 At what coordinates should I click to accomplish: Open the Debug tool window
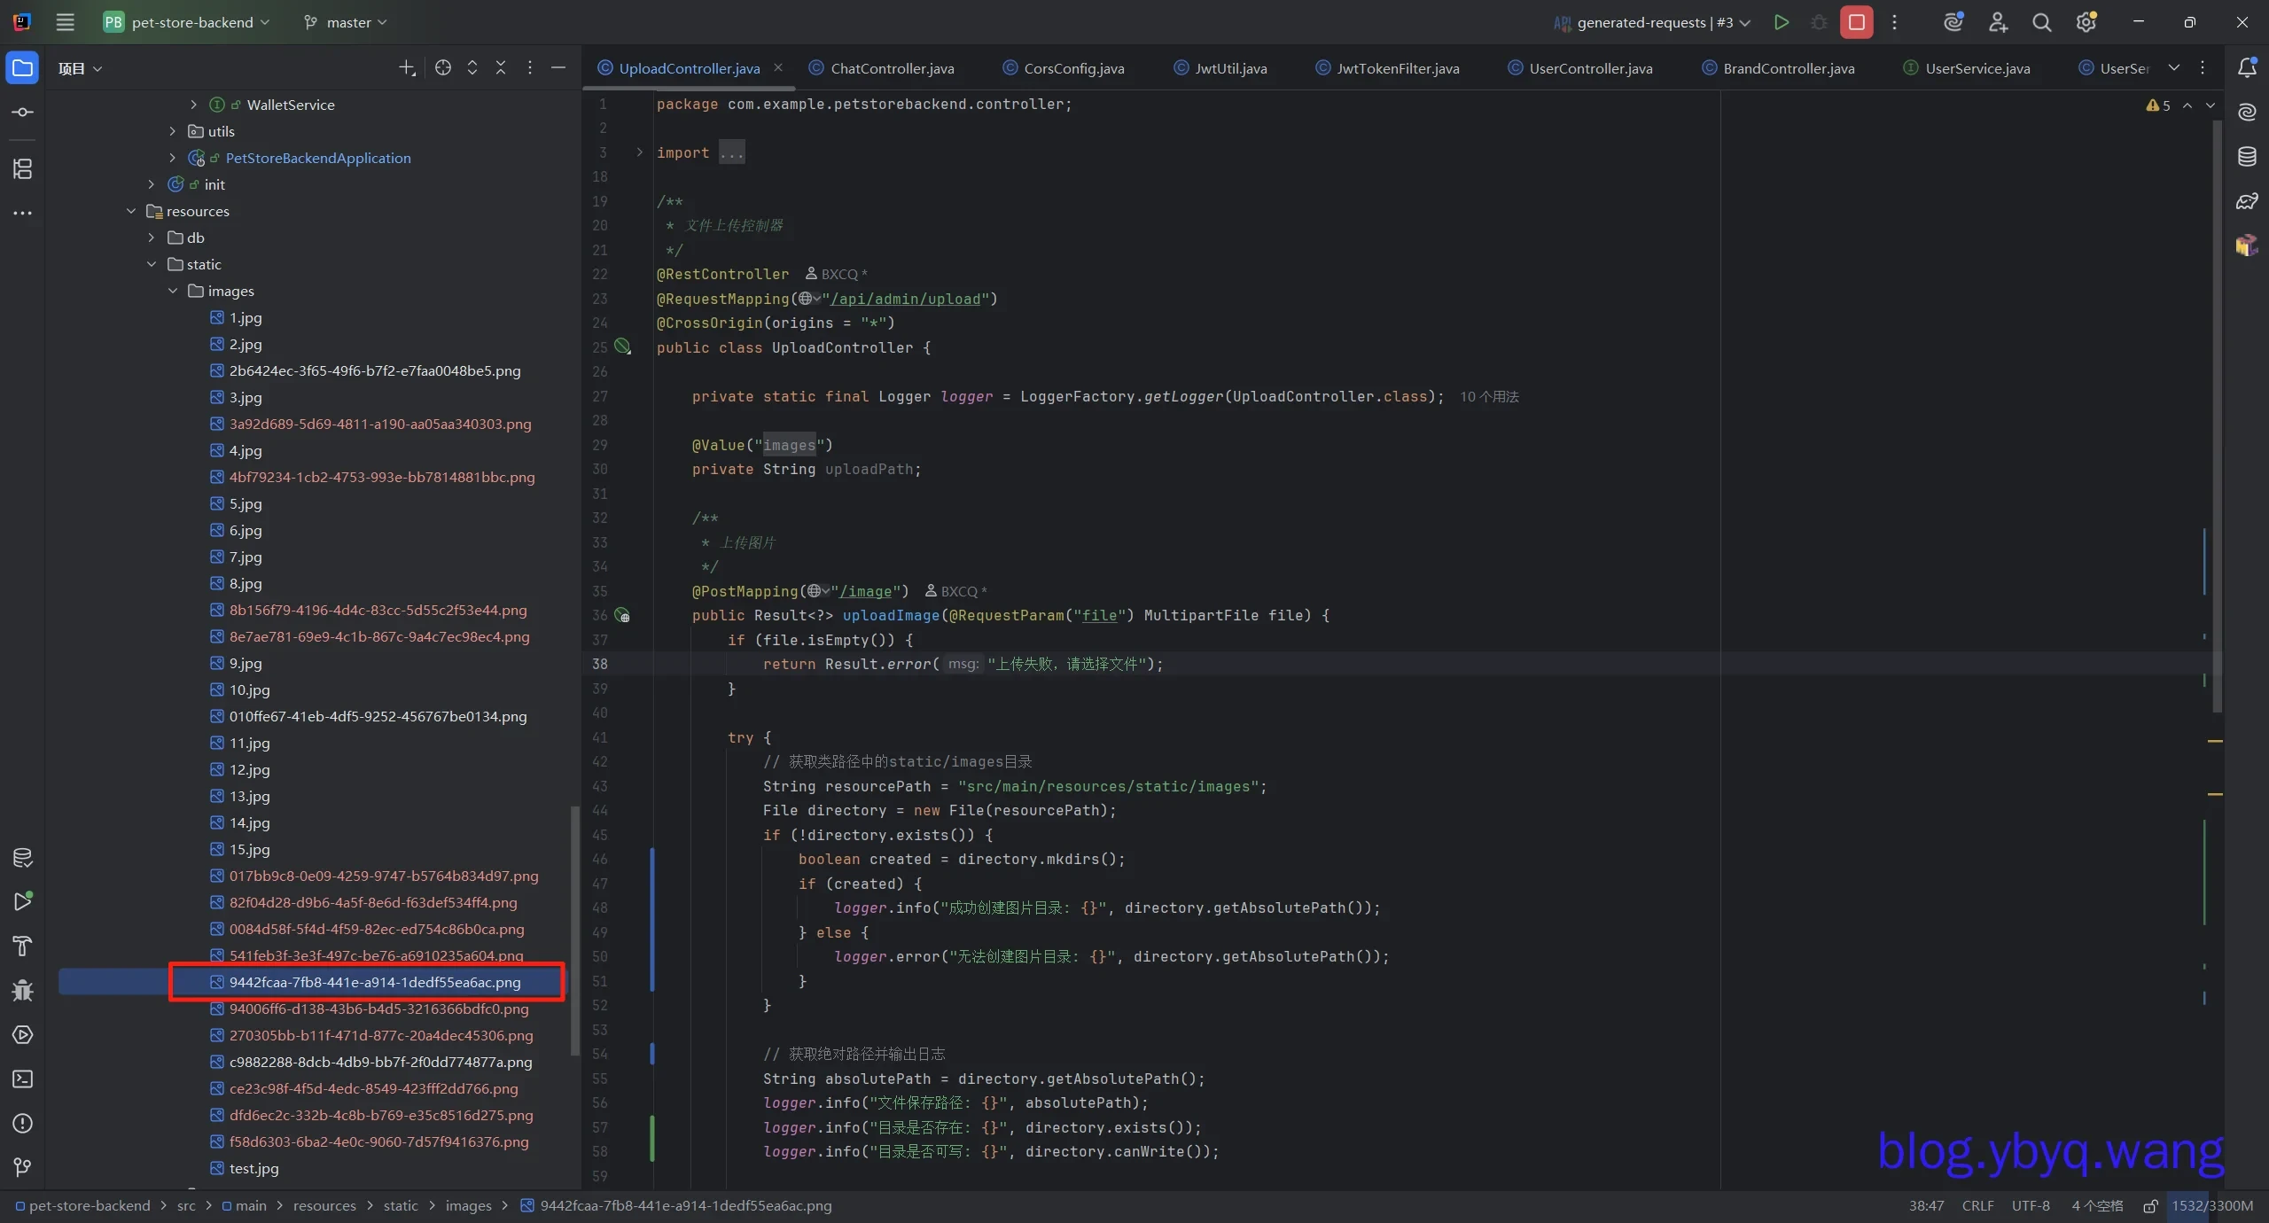pos(22,990)
